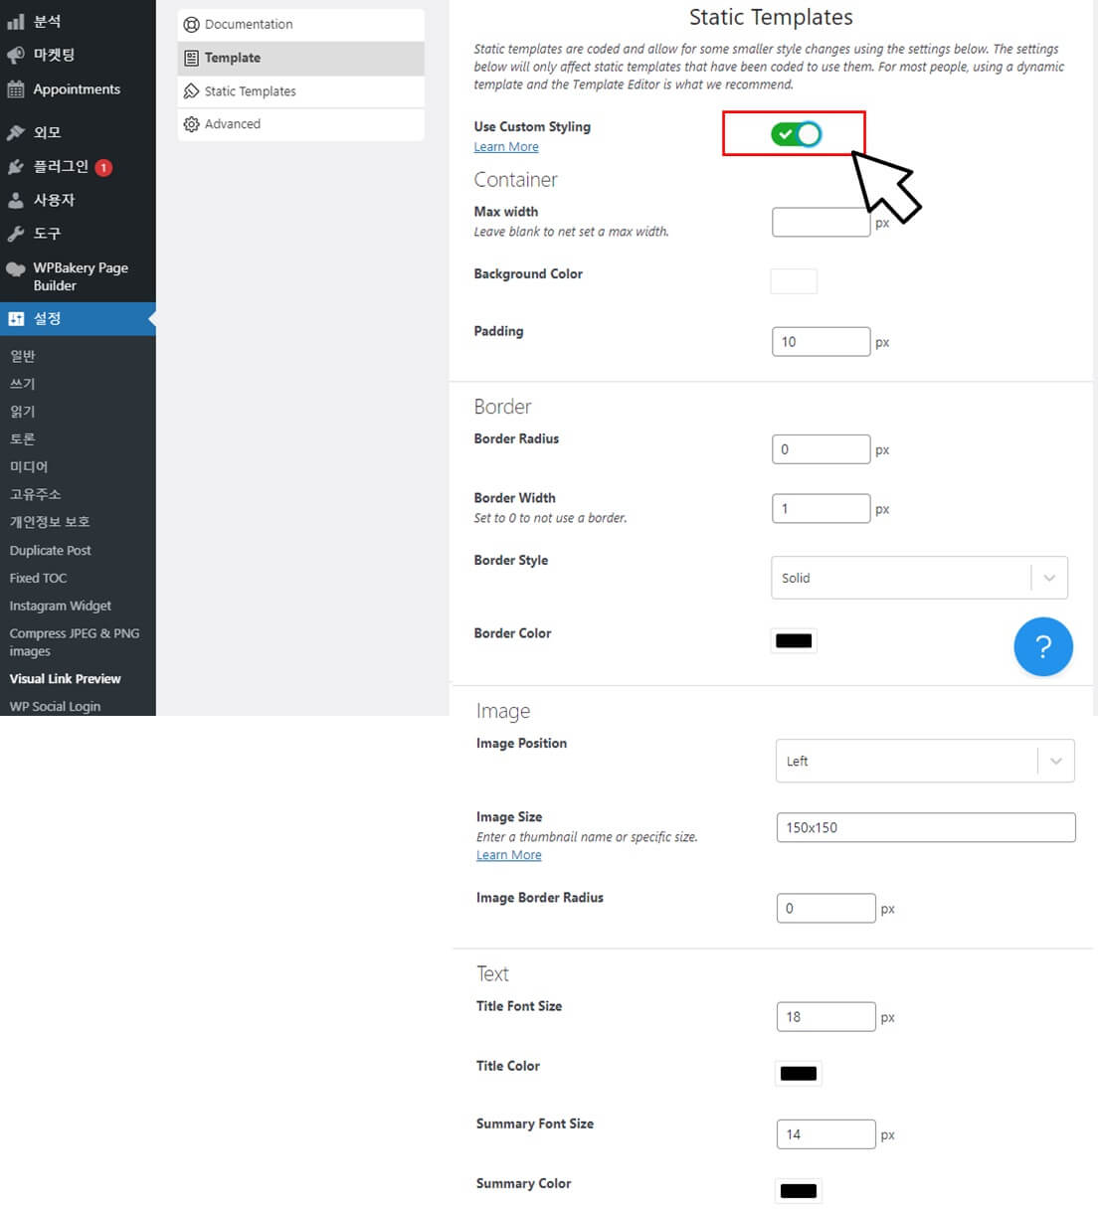Click the Advanced gear icon

tap(192, 124)
